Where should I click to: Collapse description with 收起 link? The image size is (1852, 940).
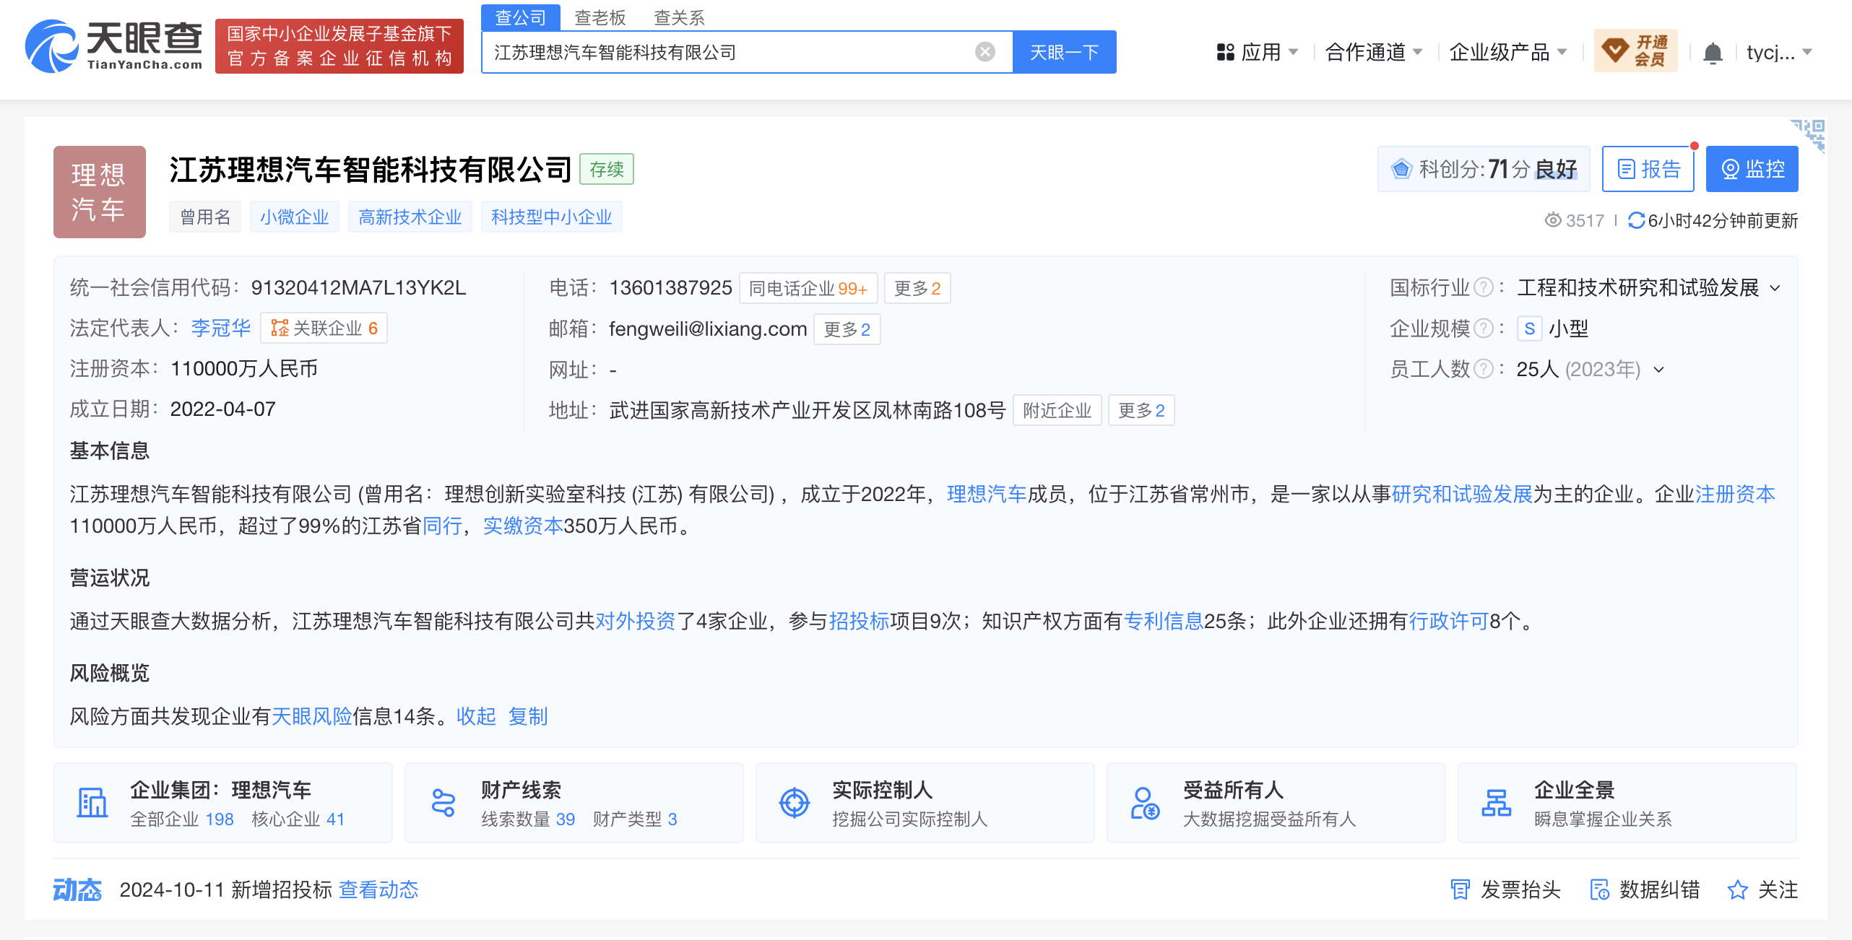[x=476, y=716]
